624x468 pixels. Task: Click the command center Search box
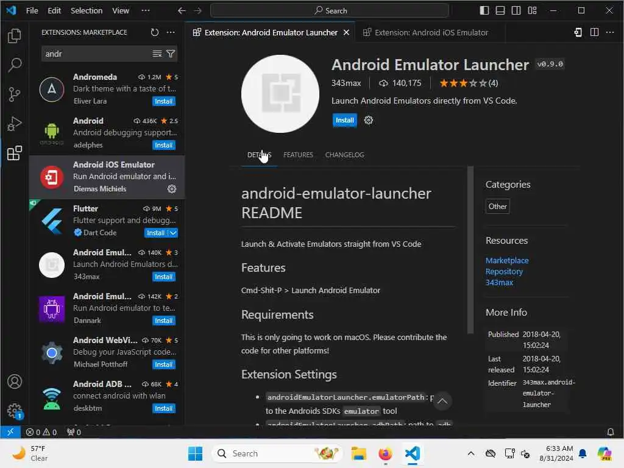click(x=330, y=11)
